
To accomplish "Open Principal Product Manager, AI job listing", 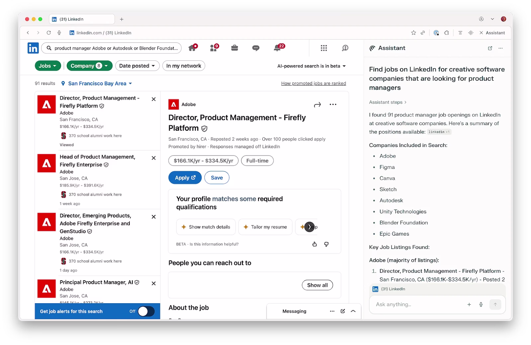I will [x=97, y=282].
